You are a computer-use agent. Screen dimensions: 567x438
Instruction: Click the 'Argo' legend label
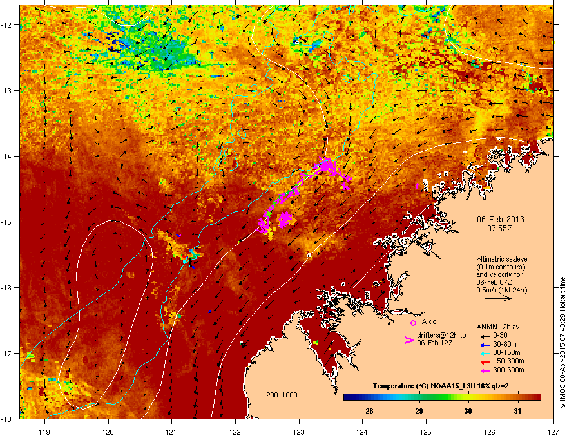click(429, 321)
